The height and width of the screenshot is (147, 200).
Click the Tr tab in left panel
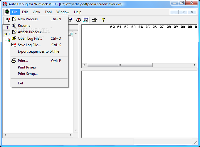[x=7, y=27]
